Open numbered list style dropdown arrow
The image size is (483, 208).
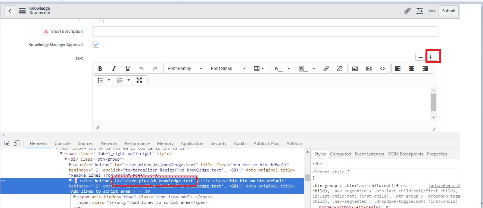pyautogui.click(x=128, y=80)
